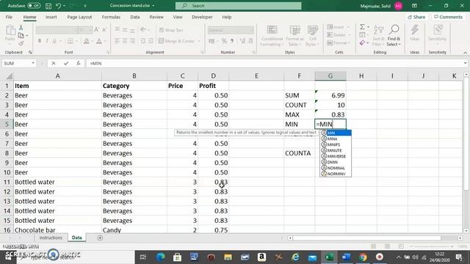
Task: Click the Cancel X formula button
Action: click(x=54, y=63)
